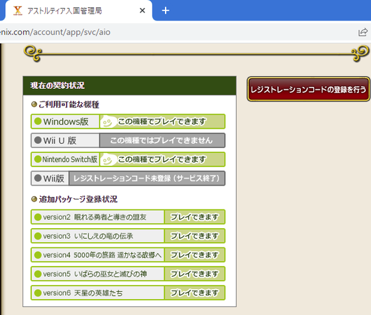Click the レジストレーションコード未登録（サービス終了） status
This screenshot has height=315, width=371.
[146, 178]
